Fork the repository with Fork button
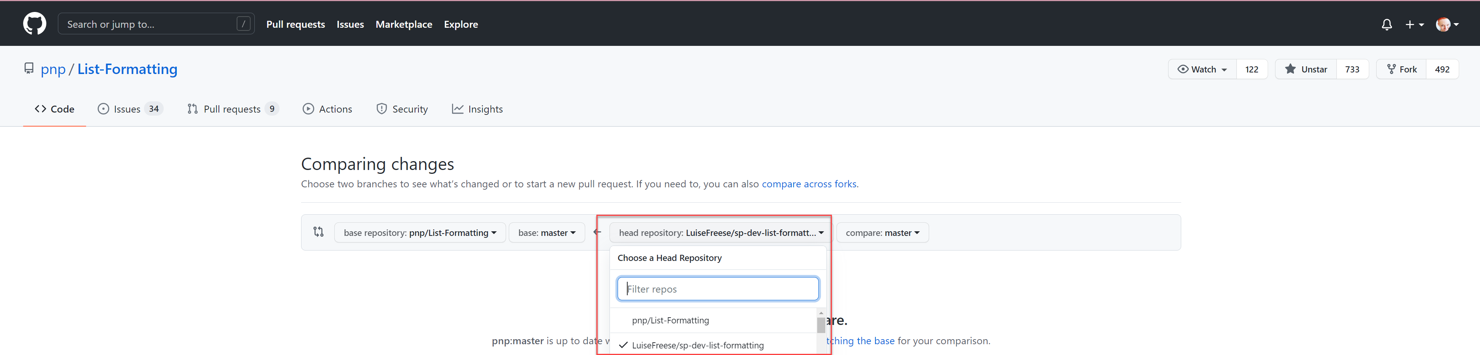Viewport: 1480px width, 355px height. (x=1401, y=69)
